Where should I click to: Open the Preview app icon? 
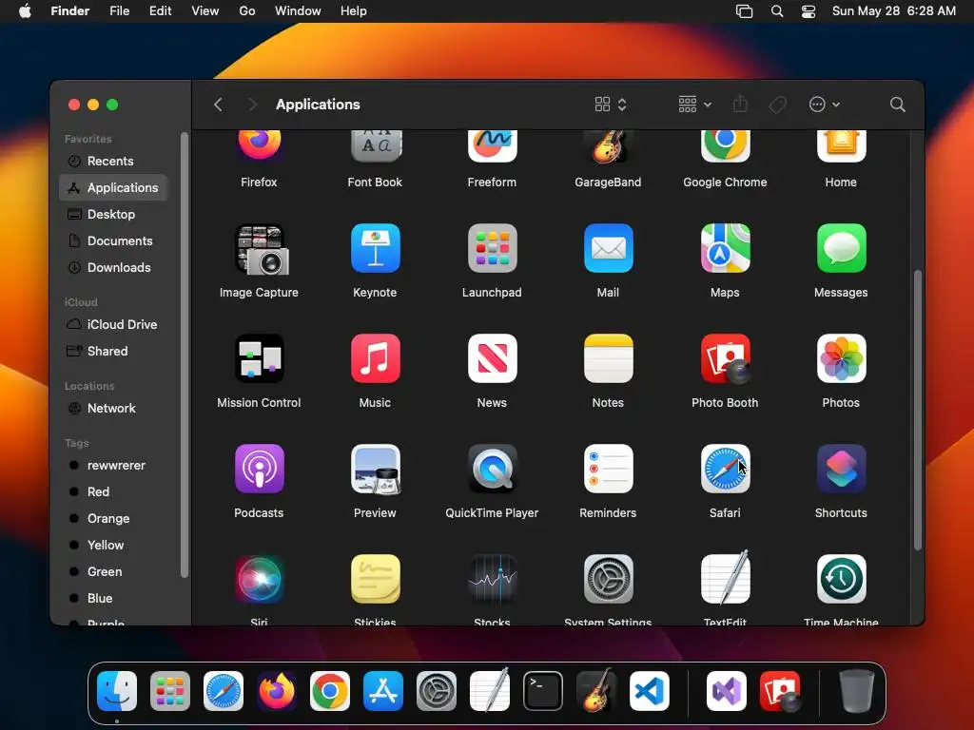tap(375, 470)
